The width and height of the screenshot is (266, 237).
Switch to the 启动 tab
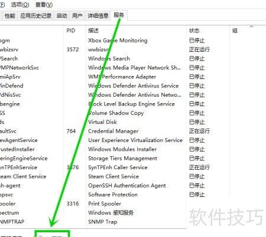61,15
